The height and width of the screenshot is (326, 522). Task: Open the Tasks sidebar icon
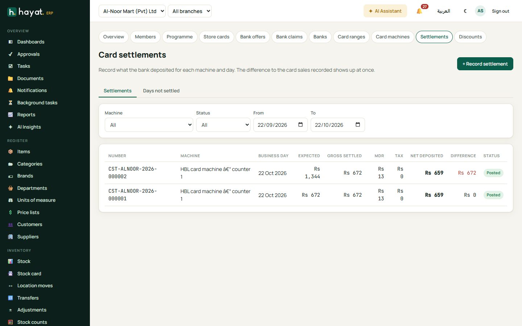click(11, 66)
